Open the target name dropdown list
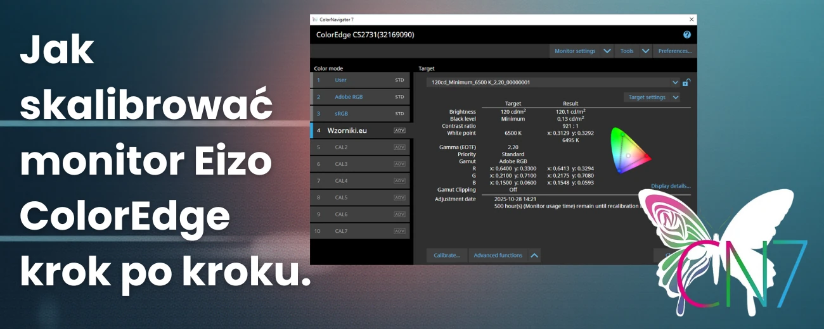Screen dimensions: 824x329 pos(675,82)
